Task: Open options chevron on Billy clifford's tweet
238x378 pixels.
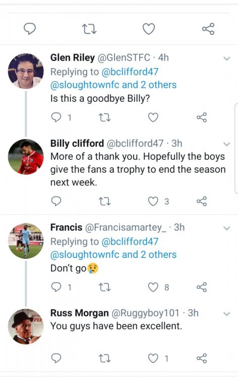Action: click(x=227, y=144)
